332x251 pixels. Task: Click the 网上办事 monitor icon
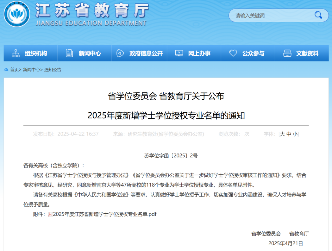[x=179, y=53]
